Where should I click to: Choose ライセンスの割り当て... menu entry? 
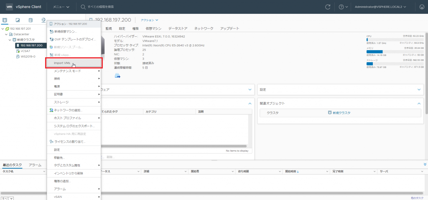click(74, 142)
